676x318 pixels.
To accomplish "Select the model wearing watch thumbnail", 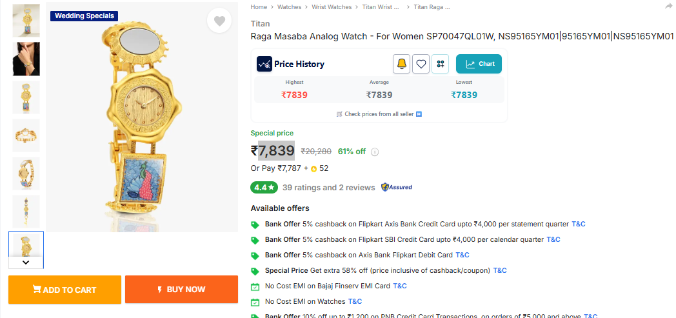I will (26, 59).
